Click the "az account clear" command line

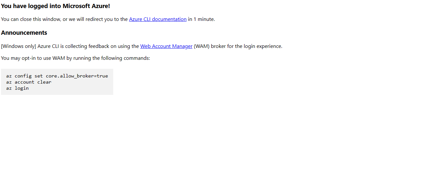[x=29, y=82]
